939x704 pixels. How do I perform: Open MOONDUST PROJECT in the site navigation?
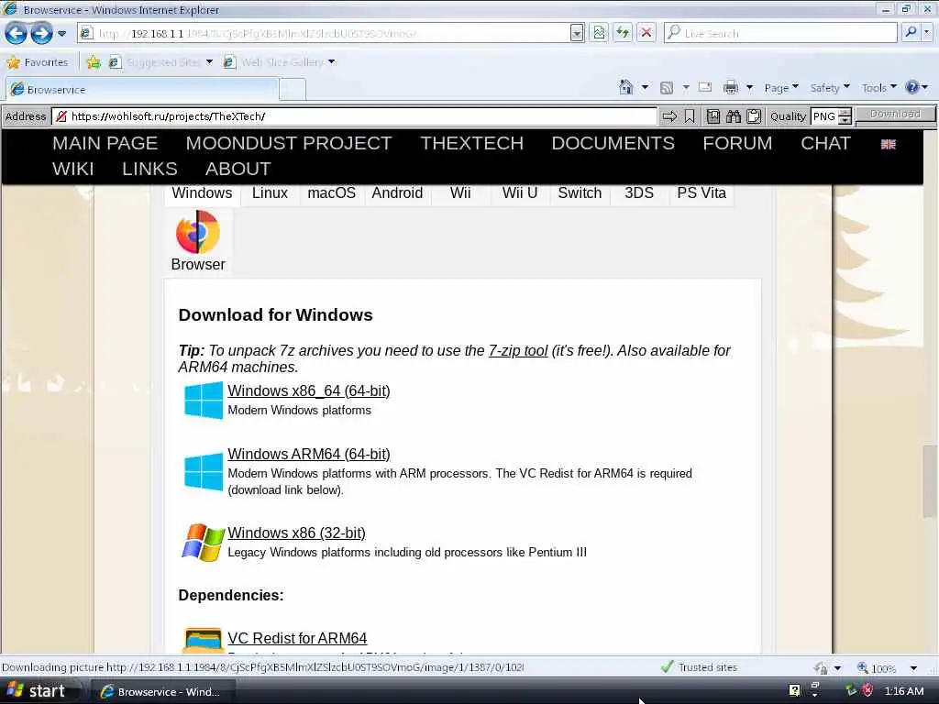tap(289, 143)
